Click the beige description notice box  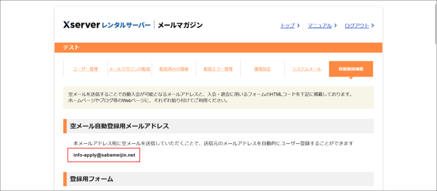click(x=218, y=97)
